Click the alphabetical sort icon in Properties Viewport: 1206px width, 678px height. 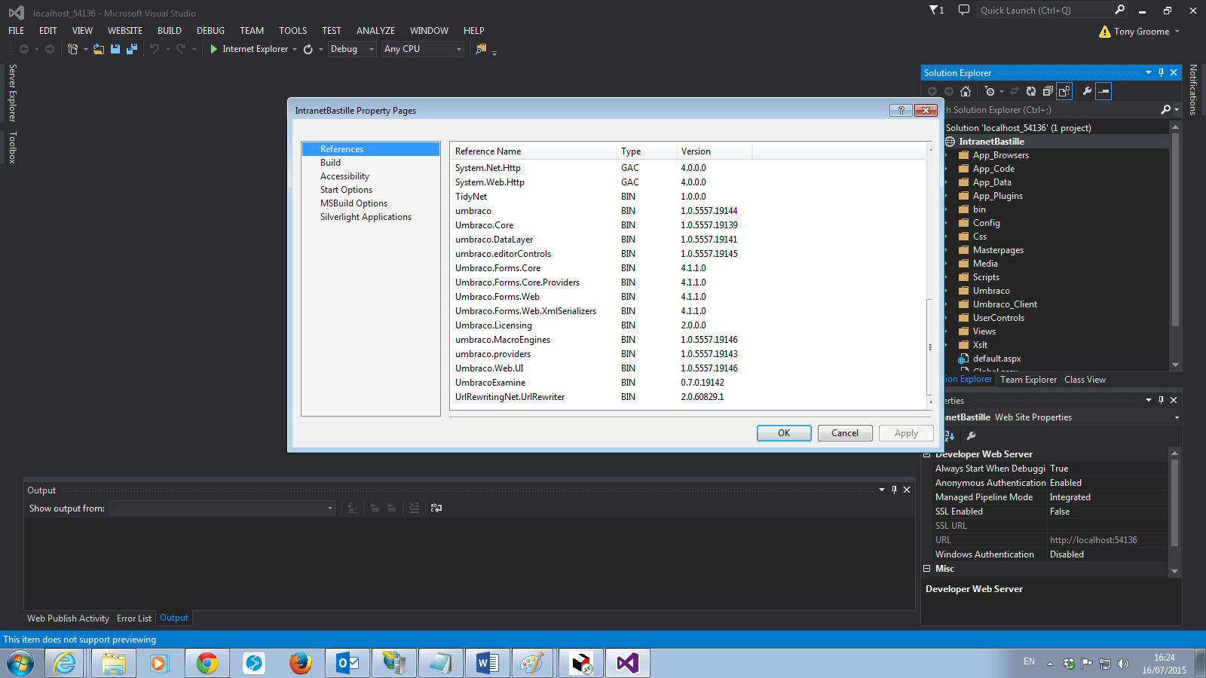950,435
